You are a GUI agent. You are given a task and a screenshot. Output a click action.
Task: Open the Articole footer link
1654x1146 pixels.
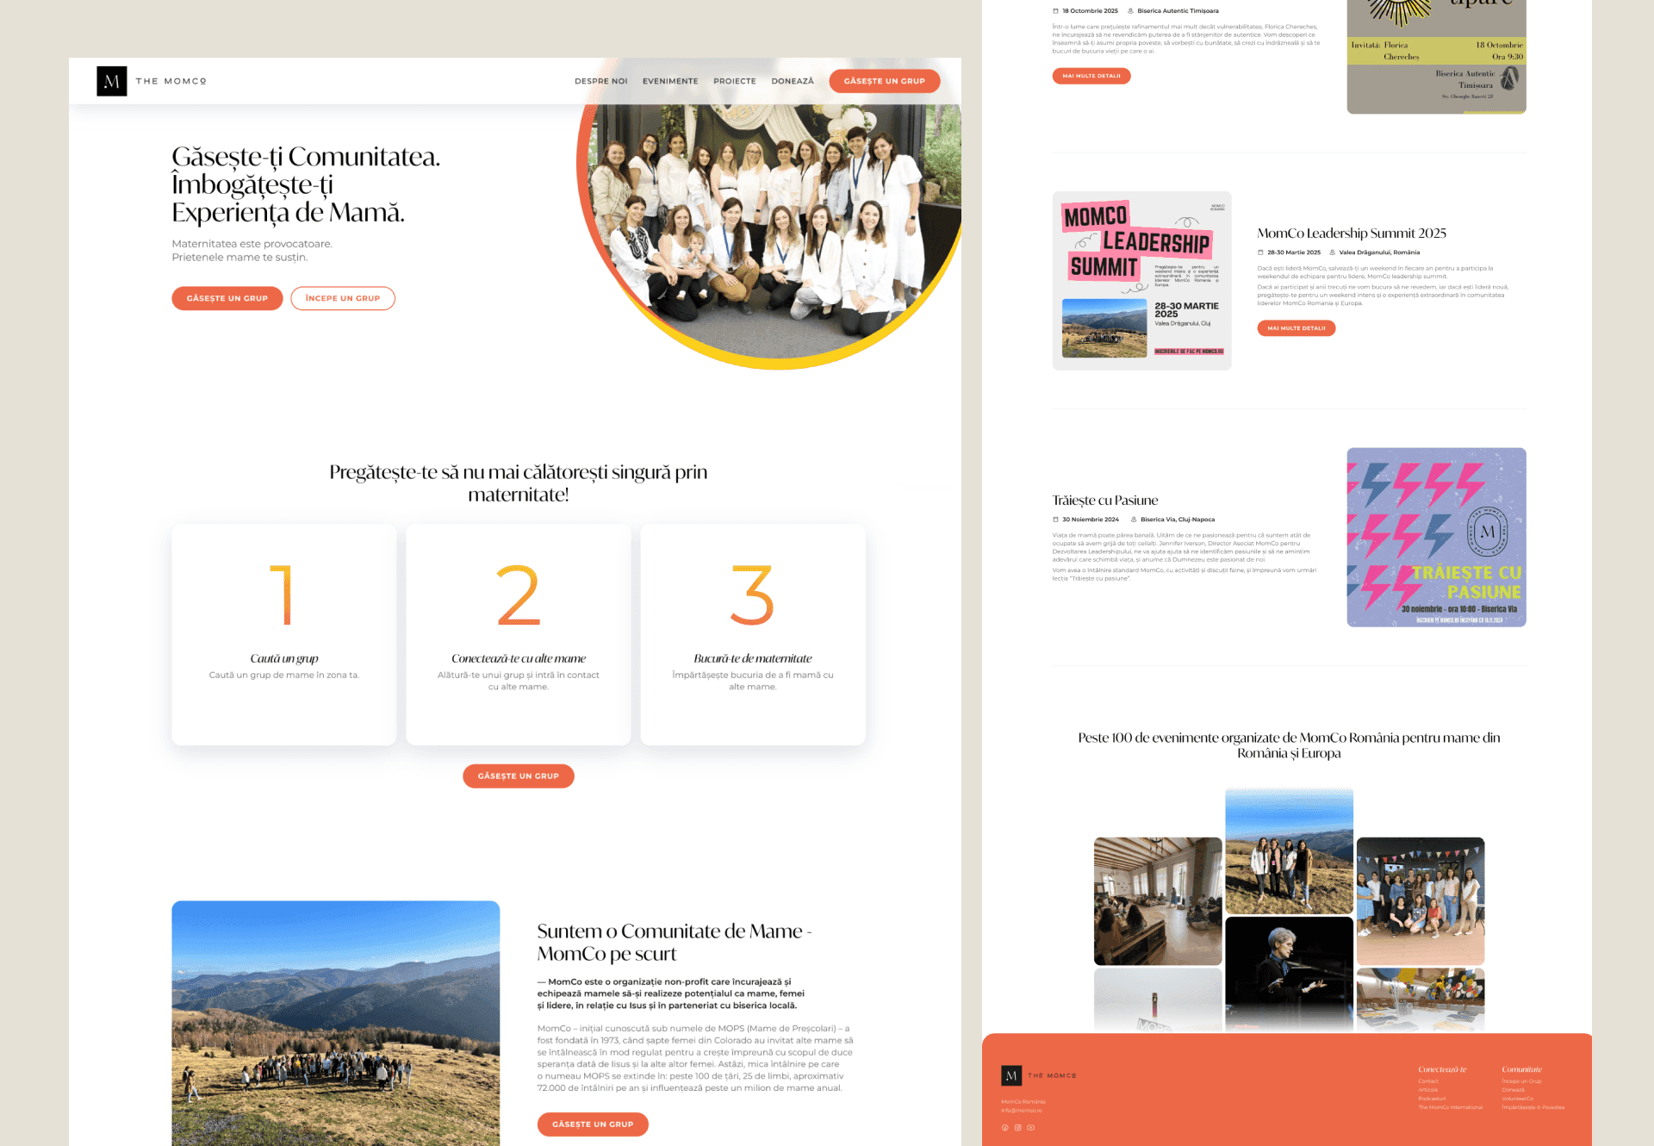tap(1428, 1090)
